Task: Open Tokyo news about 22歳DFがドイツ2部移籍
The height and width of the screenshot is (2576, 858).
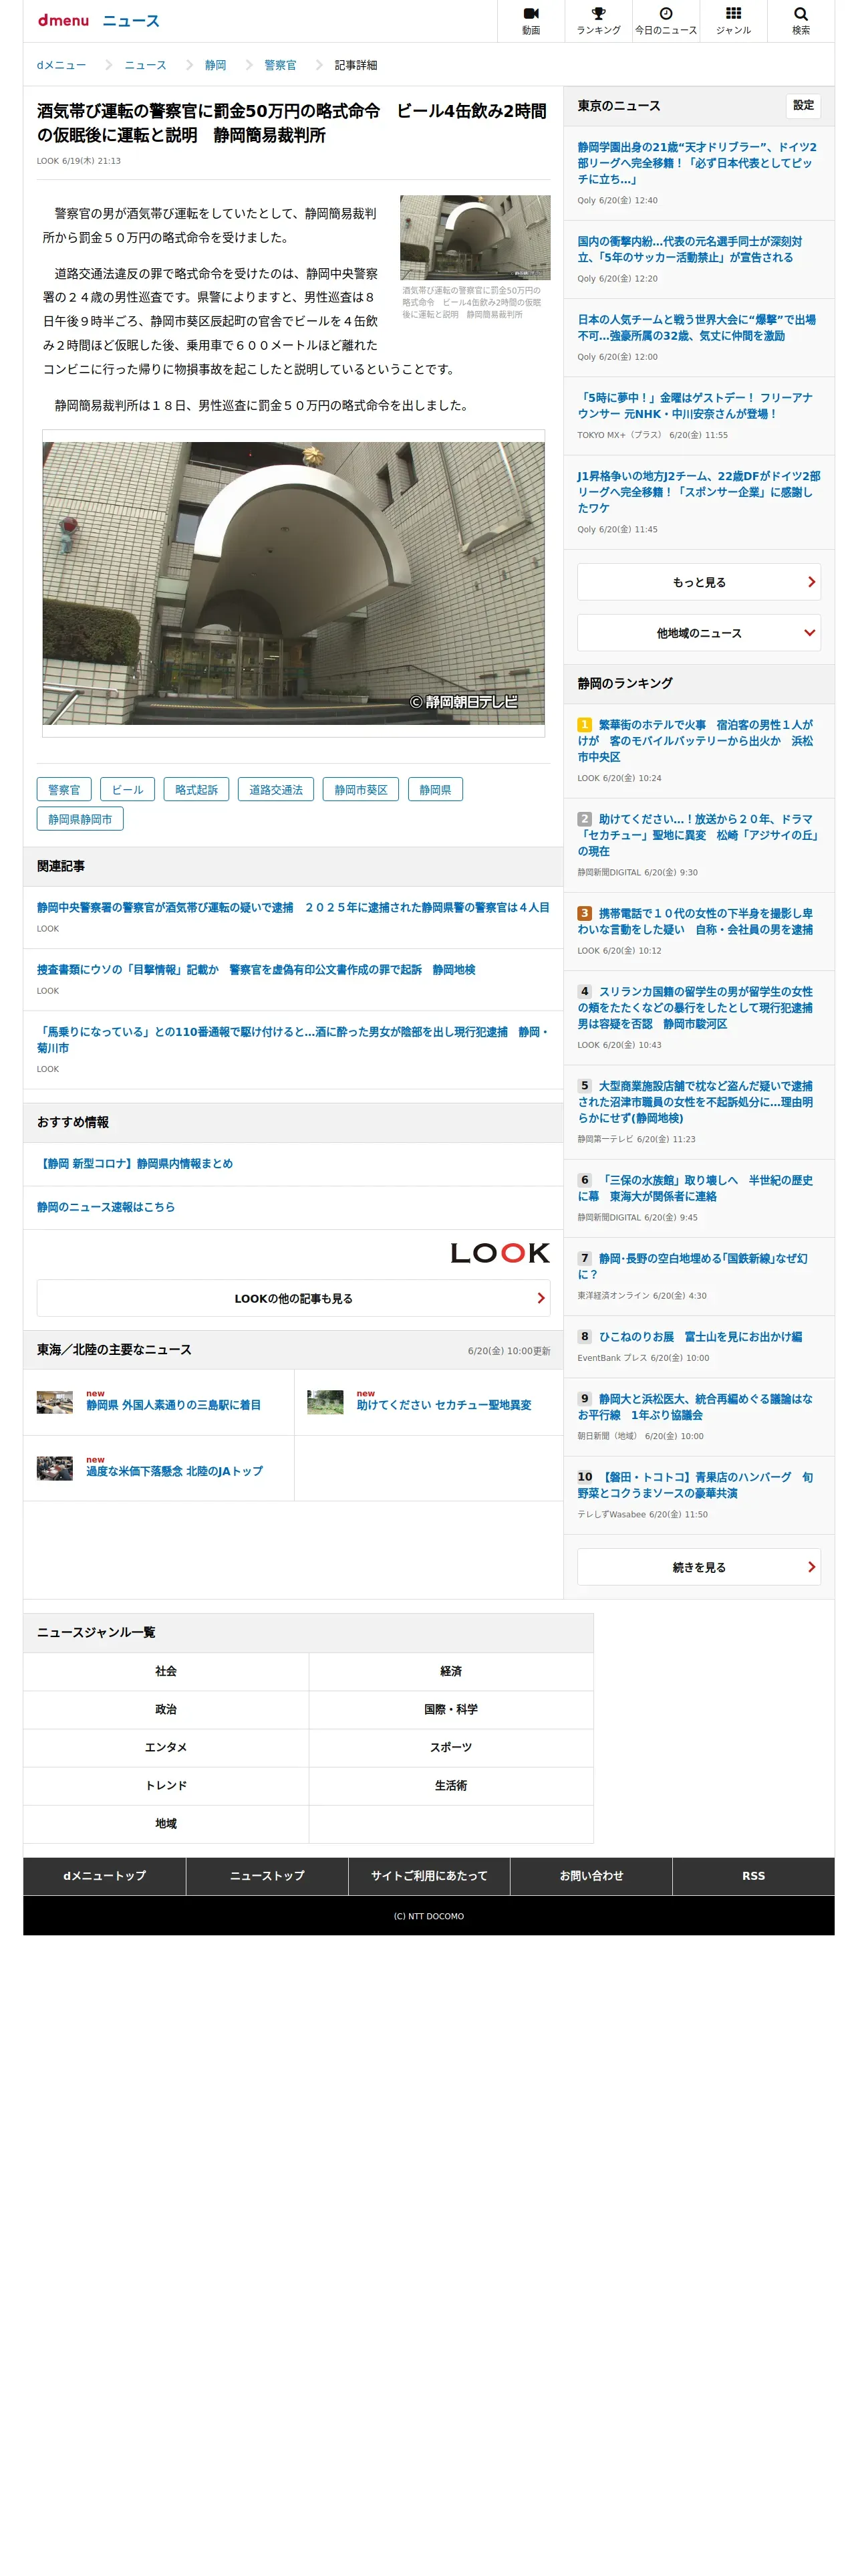Action: [x=699, y=492]
